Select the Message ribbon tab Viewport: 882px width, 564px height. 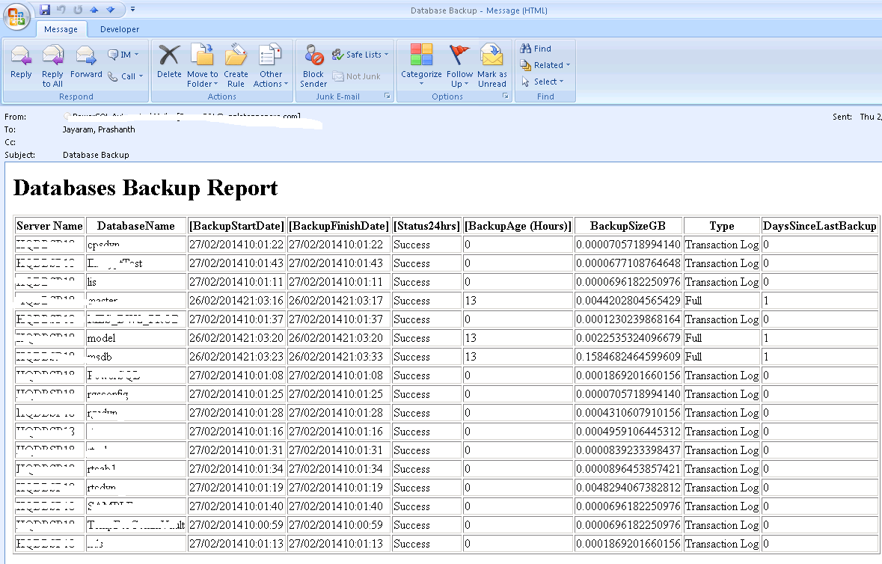pos(61,29)
